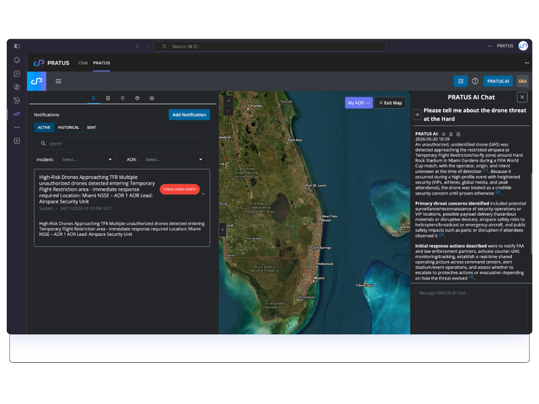The image size is (539, 404).
Task: Select the location pin panel tab
Action: click(123, 98)
